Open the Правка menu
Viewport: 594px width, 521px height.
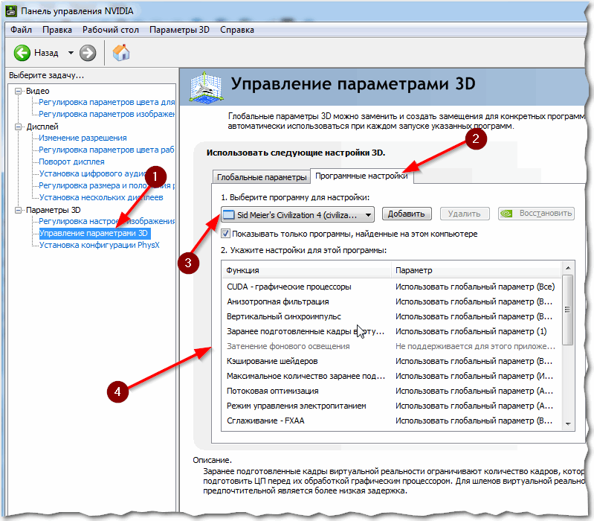(x=57, y=30)
